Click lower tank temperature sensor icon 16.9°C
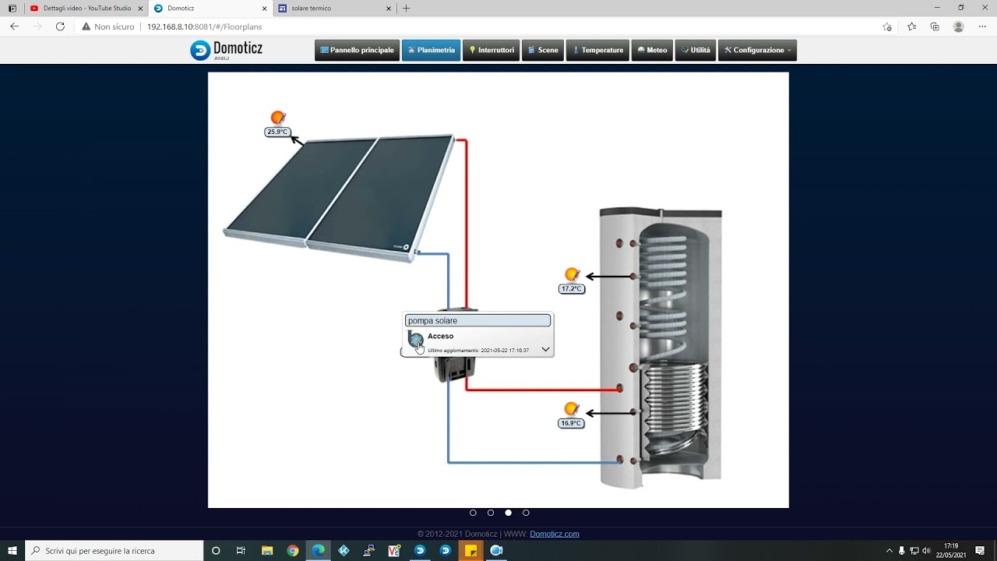 [572, 409]
